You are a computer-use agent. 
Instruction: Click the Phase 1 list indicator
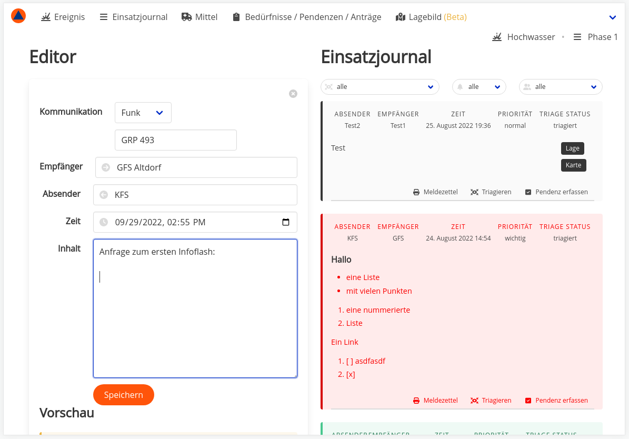point(595,37)
